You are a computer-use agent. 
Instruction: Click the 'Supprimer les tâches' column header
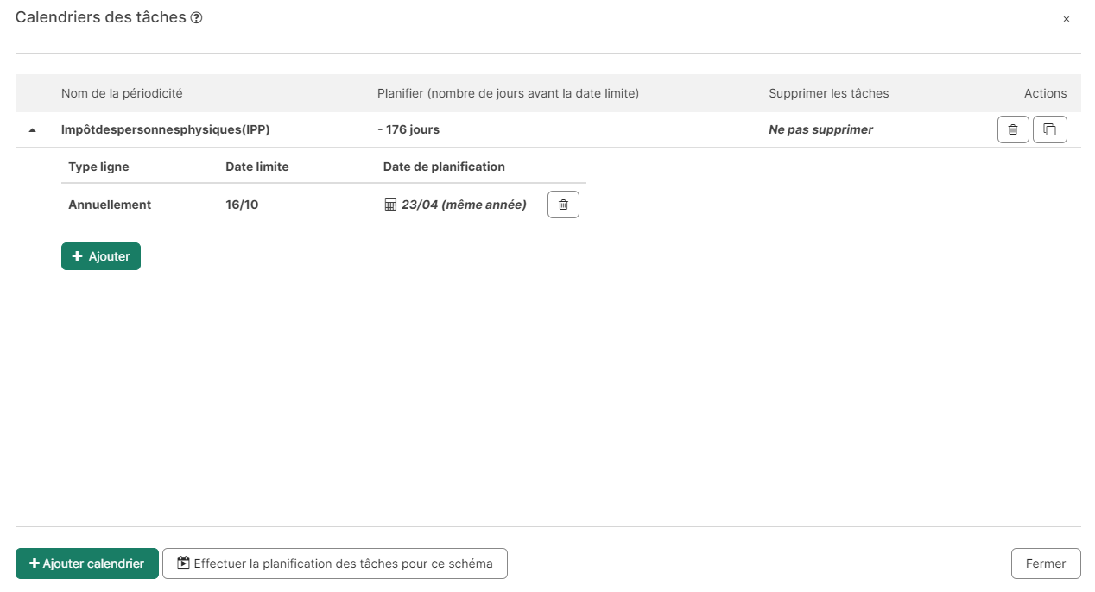point(829,93)
